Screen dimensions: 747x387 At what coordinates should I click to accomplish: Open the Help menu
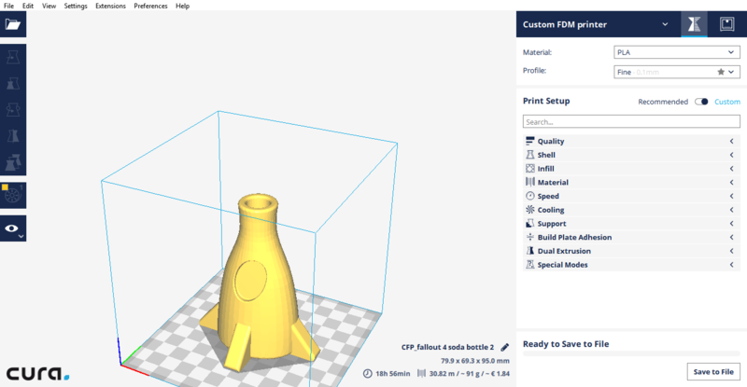tap(182, 6)
